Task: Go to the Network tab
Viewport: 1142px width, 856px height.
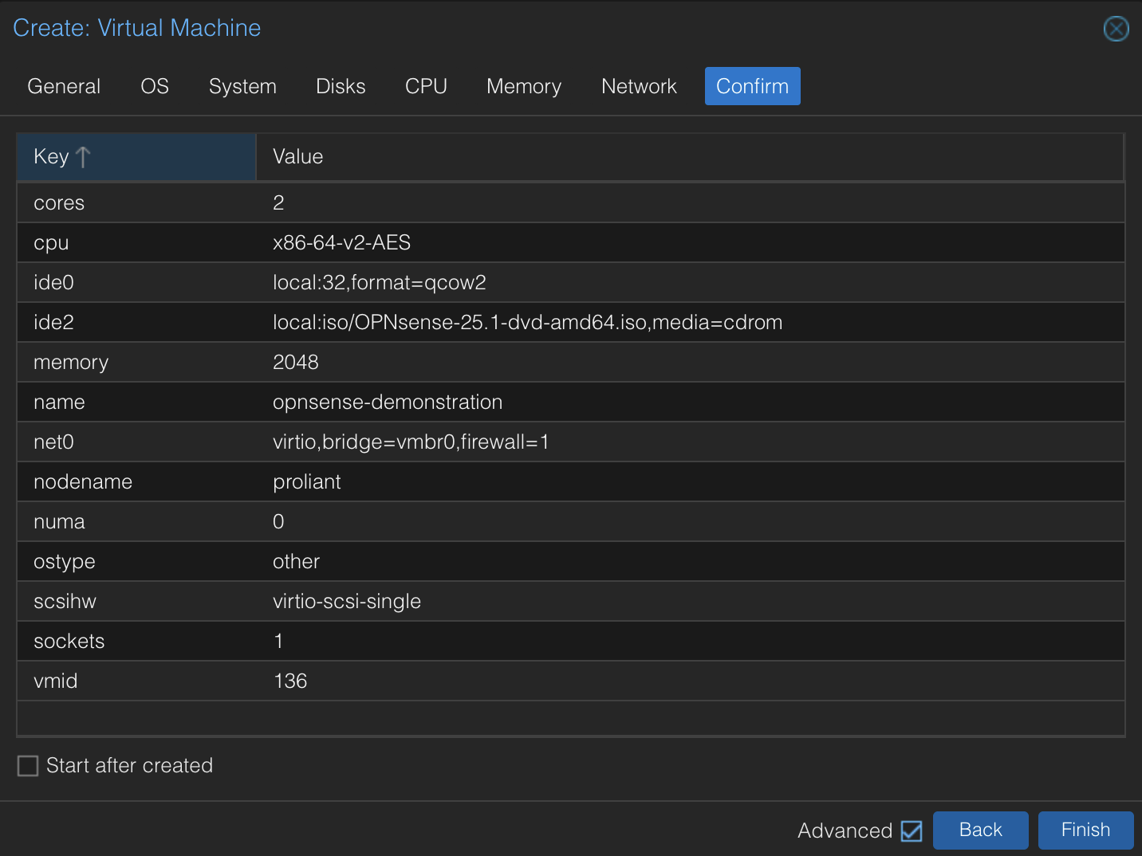Action: (638, 86)
